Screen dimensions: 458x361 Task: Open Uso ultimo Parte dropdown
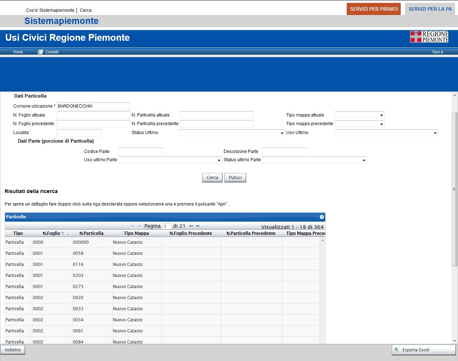pyautogui.click(x=219, y=160)
